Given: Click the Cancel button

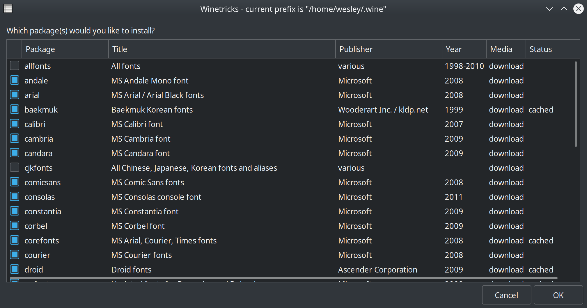Looking at the screenshot, I should [506, 295].
